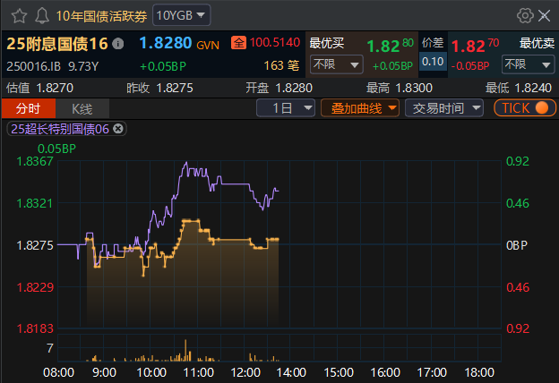Open the 10YGB dropdown

(x=182, y=15)
